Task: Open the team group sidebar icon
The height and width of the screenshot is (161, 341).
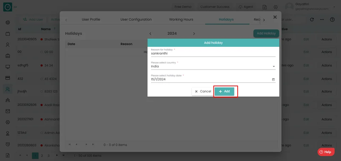Action: [x=8, y=100]
